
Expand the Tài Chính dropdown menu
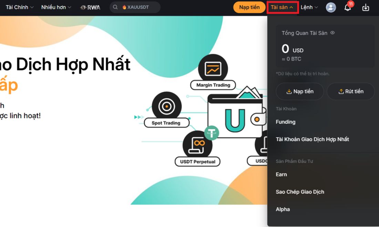pos(20,7)
